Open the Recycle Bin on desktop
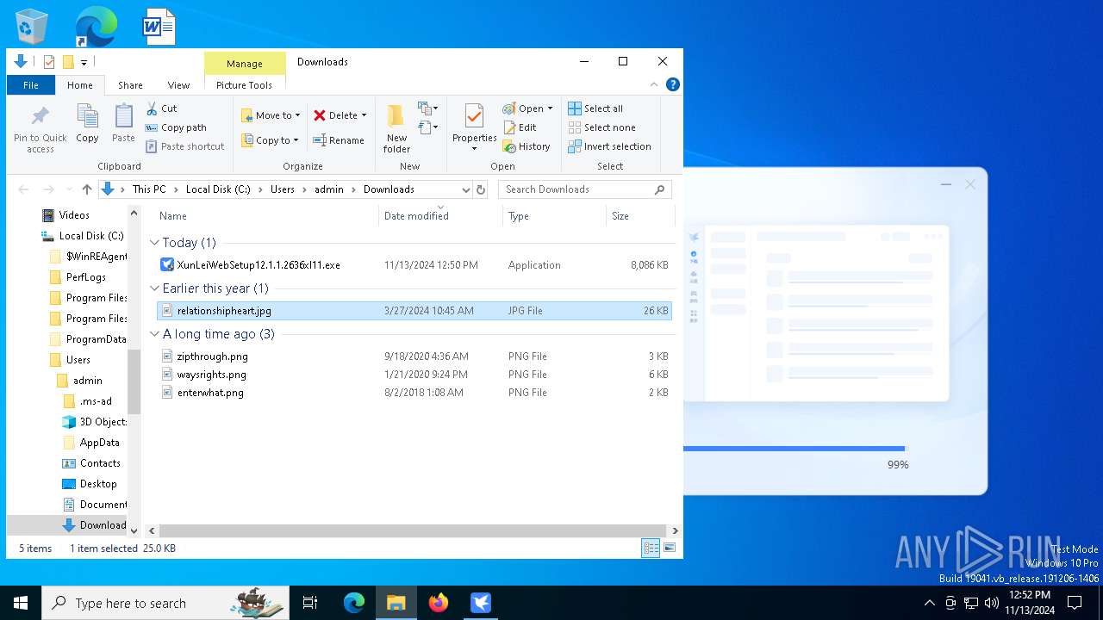This screenshot has height=620, width=1103. (33, 27)
